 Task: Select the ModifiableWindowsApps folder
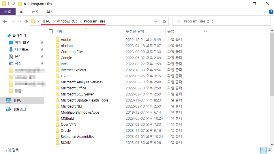click(80, 112)
